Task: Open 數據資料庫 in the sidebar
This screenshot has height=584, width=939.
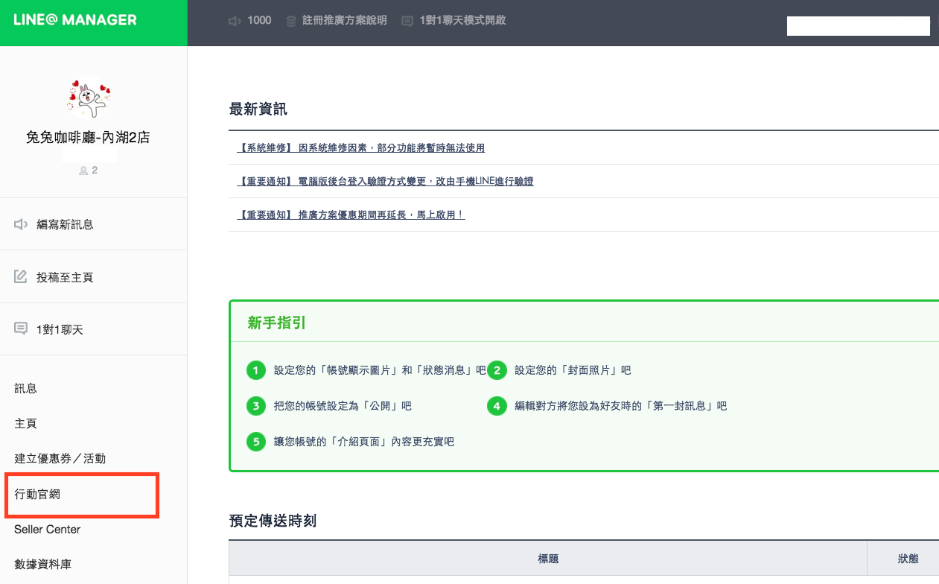Action: click(43, 564)
